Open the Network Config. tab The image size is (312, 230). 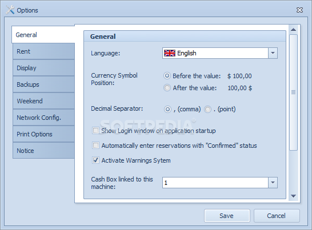pos(44,118)
